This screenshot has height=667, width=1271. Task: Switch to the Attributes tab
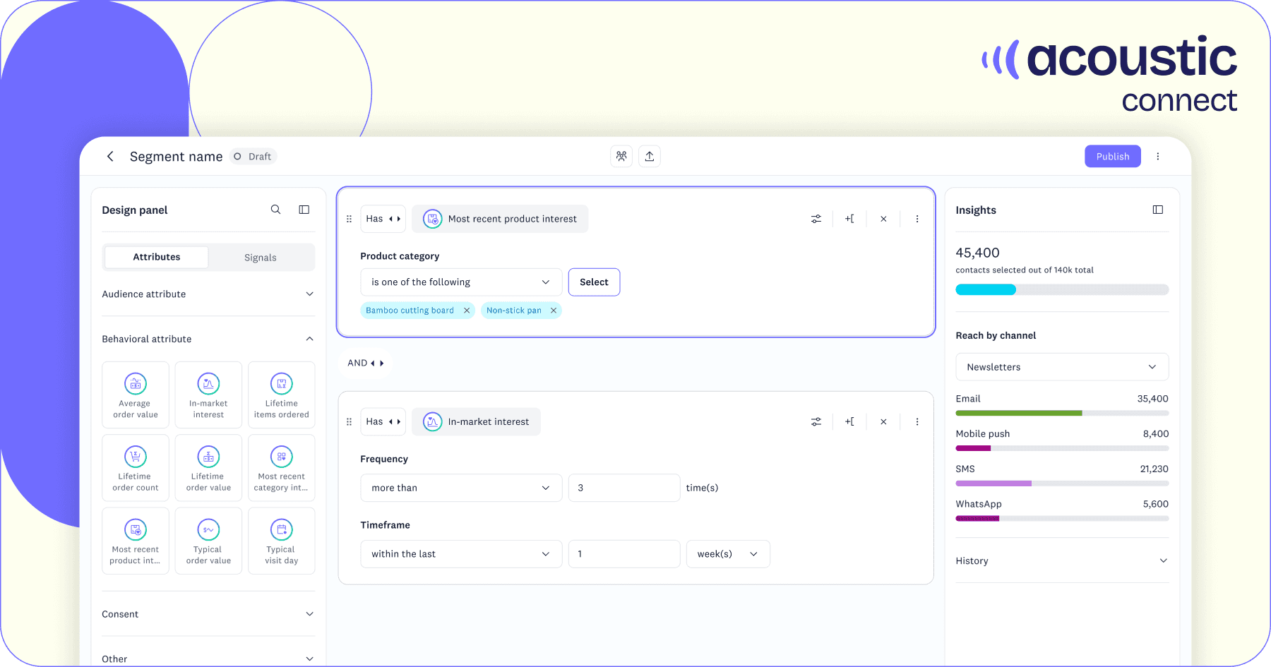tap(157, 258)
